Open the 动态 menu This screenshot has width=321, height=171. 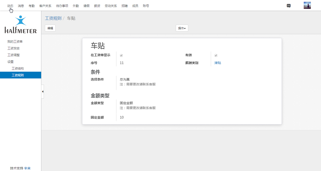click(10, 6)
